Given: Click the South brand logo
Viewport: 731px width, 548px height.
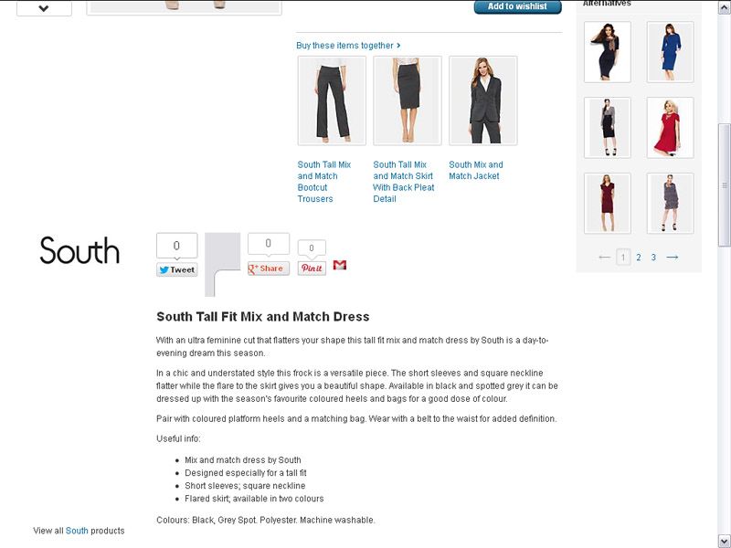Looking at the screenshot, I should 79,250.
